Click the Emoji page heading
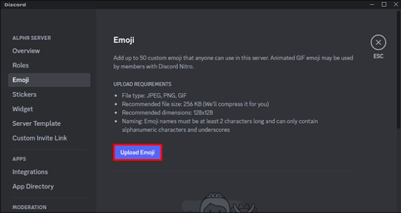 (x=124, y=40)
